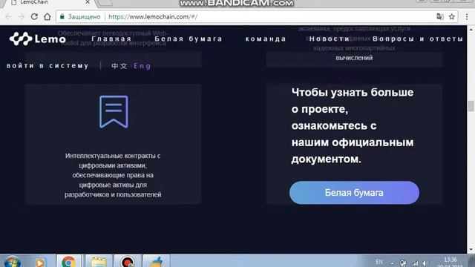Viewport: 475px width, 267px height.
Task: Click the green secure lock icon
Action: (x=62, y=16)
